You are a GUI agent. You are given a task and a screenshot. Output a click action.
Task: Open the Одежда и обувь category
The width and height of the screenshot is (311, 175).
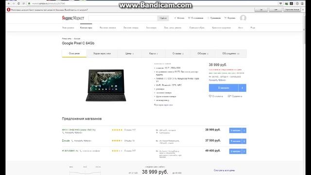(197, 28)
